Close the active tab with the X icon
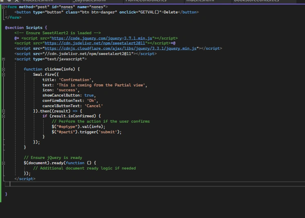 17,1
